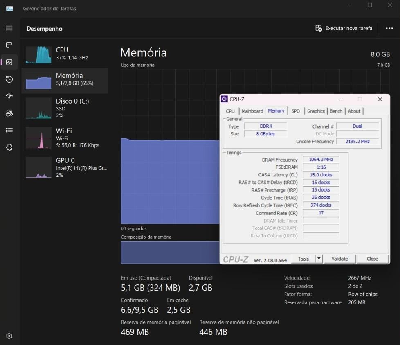Viewport: 400px width, 345px height.
Task: Click the Uncore Frequency 2195.2 MHz value
Action: 357,141
